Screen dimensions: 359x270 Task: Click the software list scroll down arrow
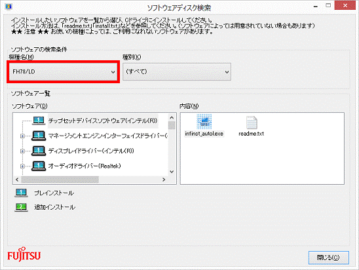(172, 172)
